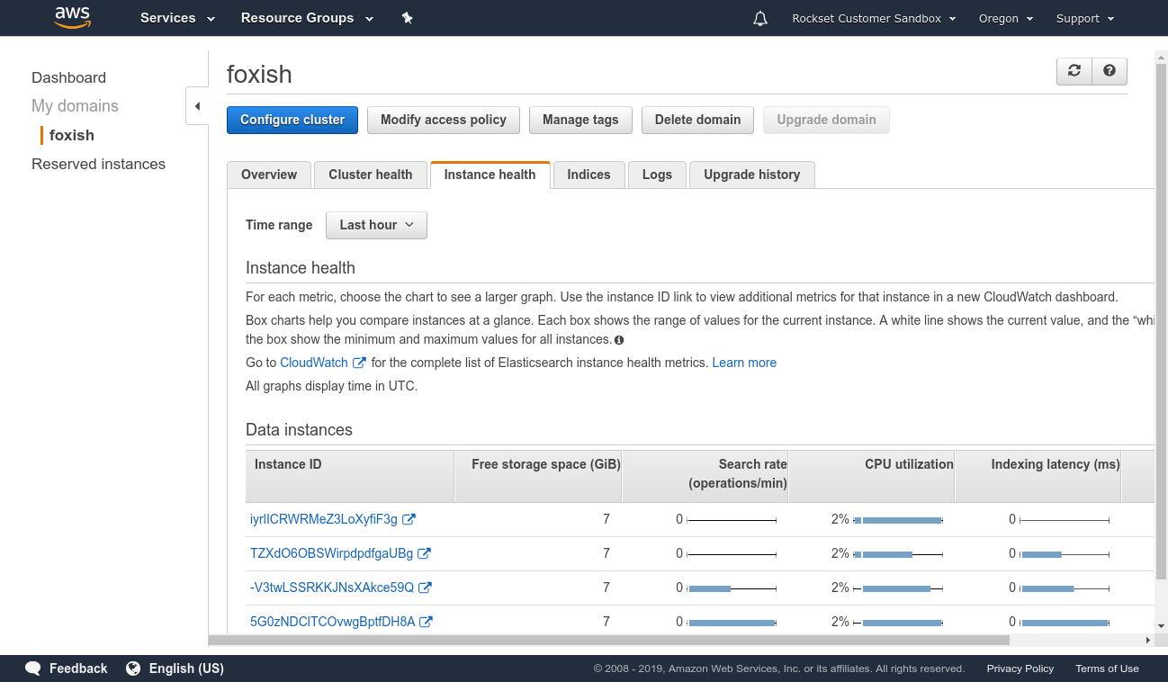
Task: Click external icon beside TZXdO6OBSWirpdpdfgaUBg
Action: (x=424, y=553)
